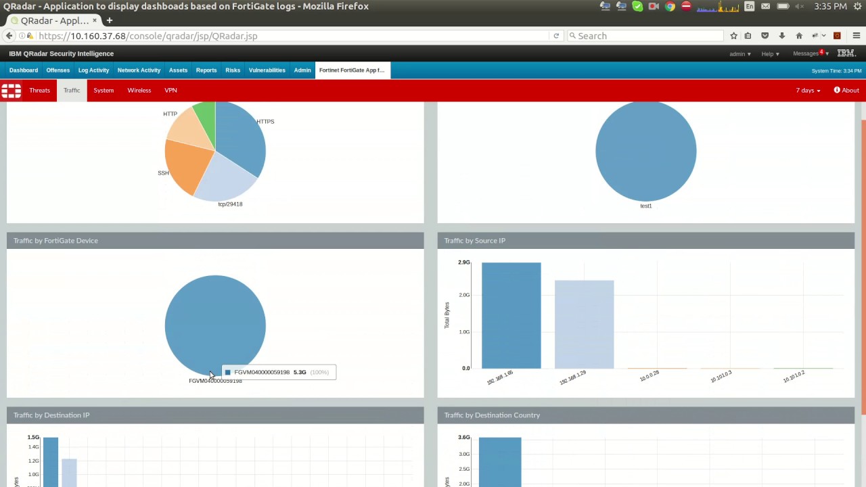Open the first network connection tray icon

coord(605,6)
